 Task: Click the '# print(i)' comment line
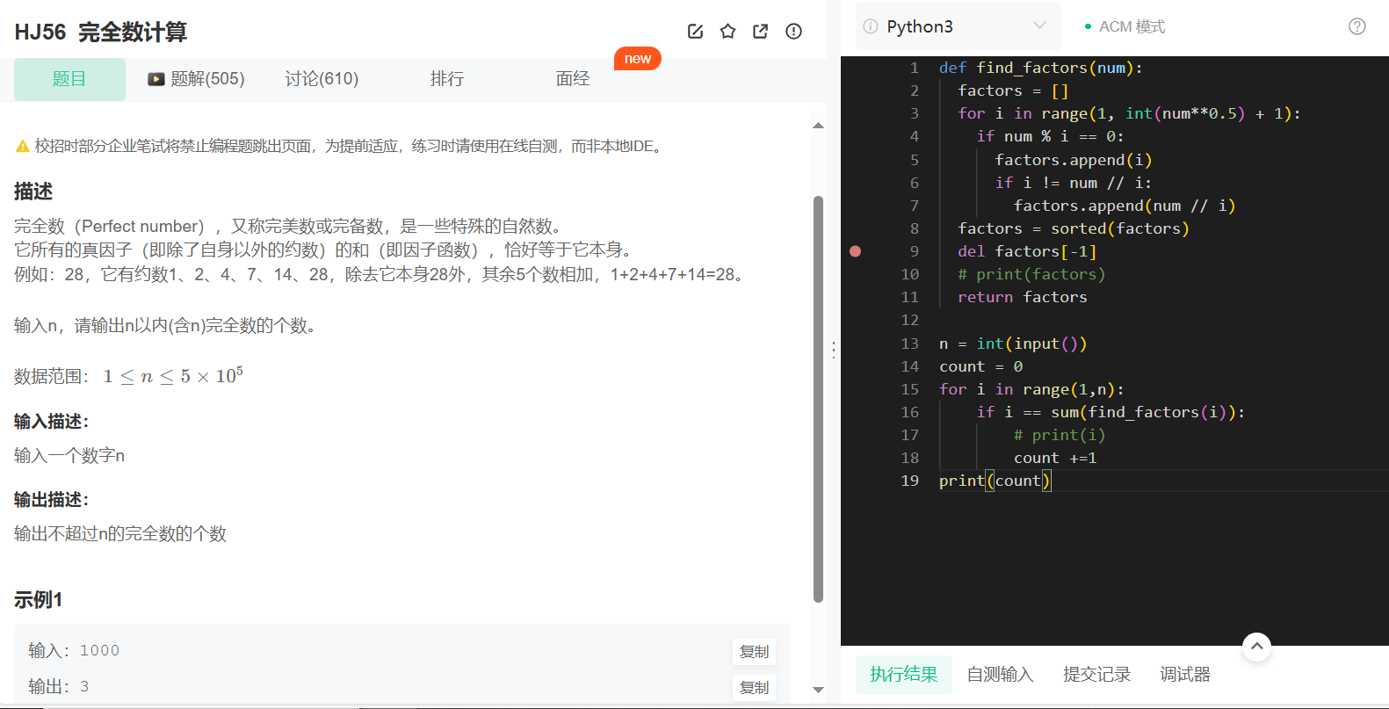(x=1060, y=435)
